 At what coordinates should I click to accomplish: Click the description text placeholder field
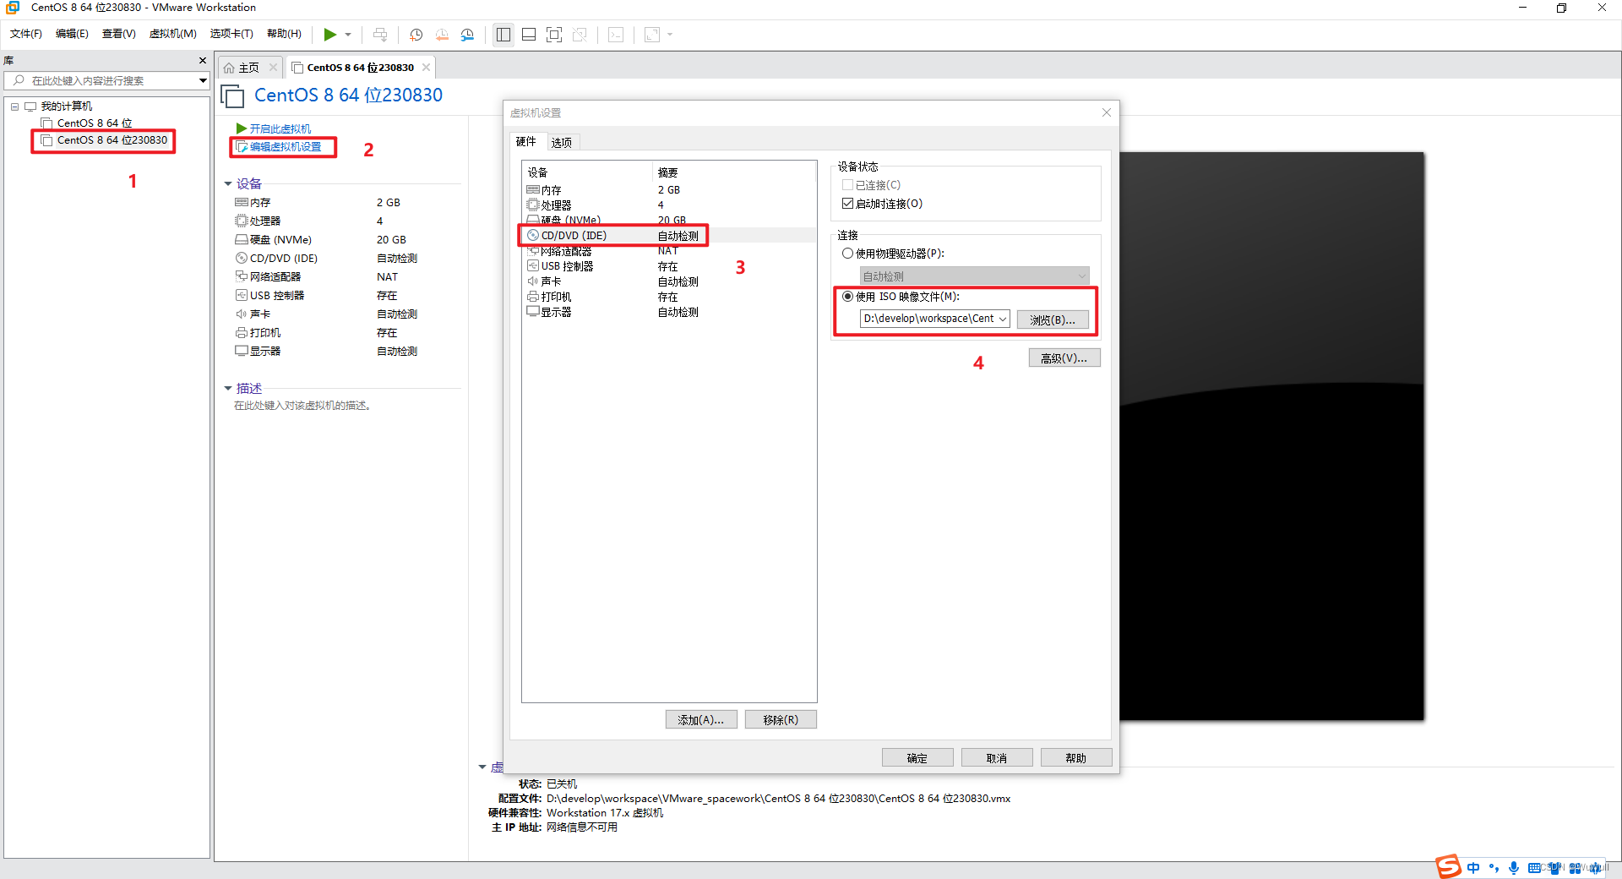[x=303, y=406]
